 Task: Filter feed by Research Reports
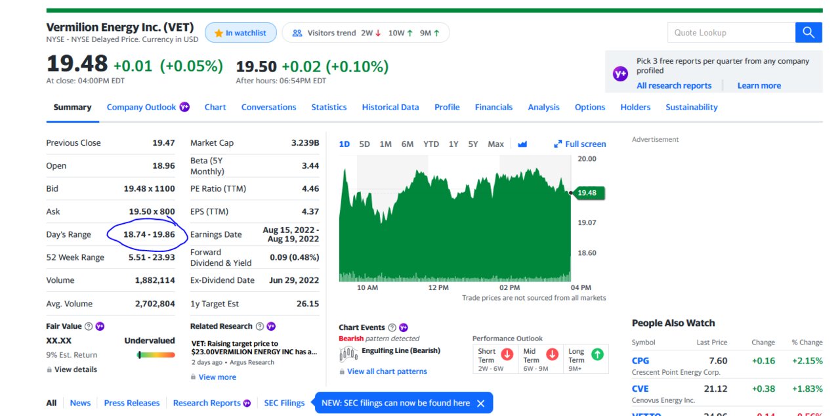(x=207, y=403)
